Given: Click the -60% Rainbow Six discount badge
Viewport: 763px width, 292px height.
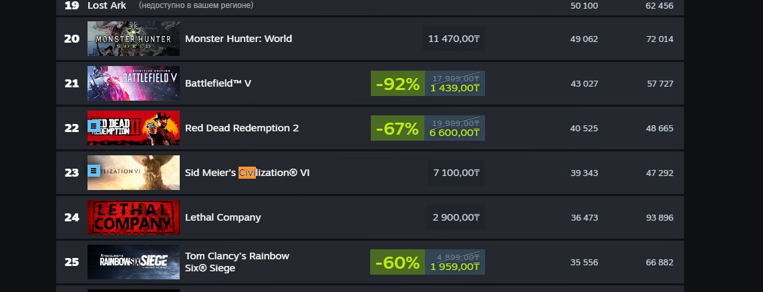Looking at the screenshot, I should pos(398,263).
